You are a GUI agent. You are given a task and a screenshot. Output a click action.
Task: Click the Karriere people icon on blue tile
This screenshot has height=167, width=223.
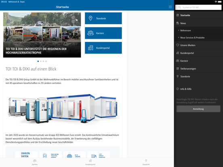tap(90, 33)
